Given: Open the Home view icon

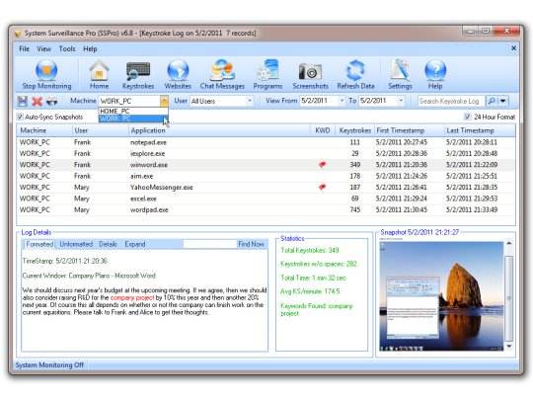Looking at the screenshot, I should coord(99,74).
